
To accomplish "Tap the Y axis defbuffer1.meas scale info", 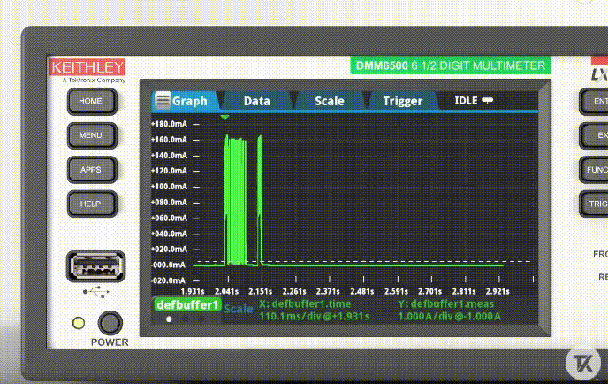I will pyautogui.click(x=451, y=310).
